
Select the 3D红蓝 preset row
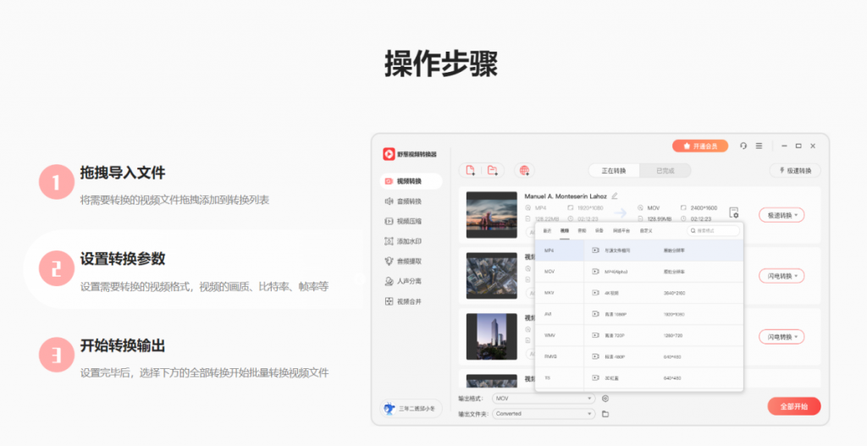(x=664, y=378)
